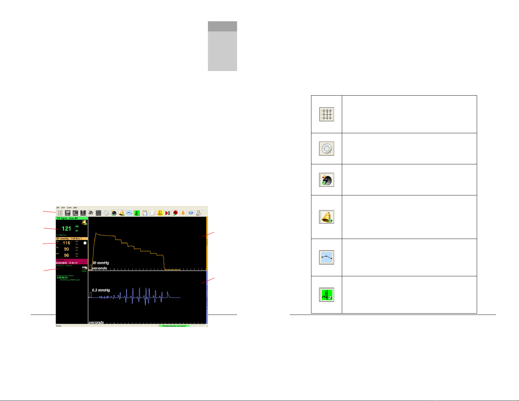Toggle the speaker with checkmark toolbar icon
Screen dimensions: 519x401
click(x=114, y=213)
